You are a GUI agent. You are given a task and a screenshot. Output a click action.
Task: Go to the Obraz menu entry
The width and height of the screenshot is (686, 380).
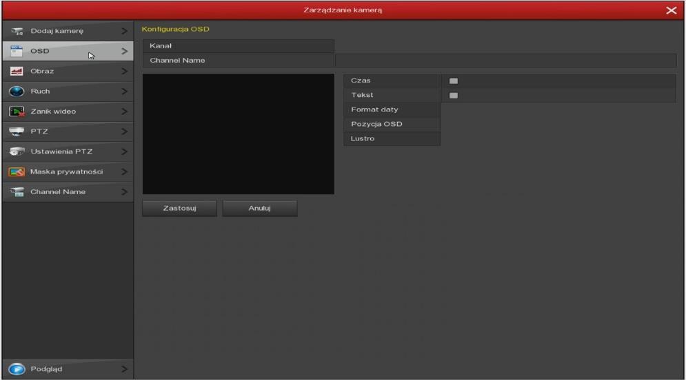[x=68, y=71]
